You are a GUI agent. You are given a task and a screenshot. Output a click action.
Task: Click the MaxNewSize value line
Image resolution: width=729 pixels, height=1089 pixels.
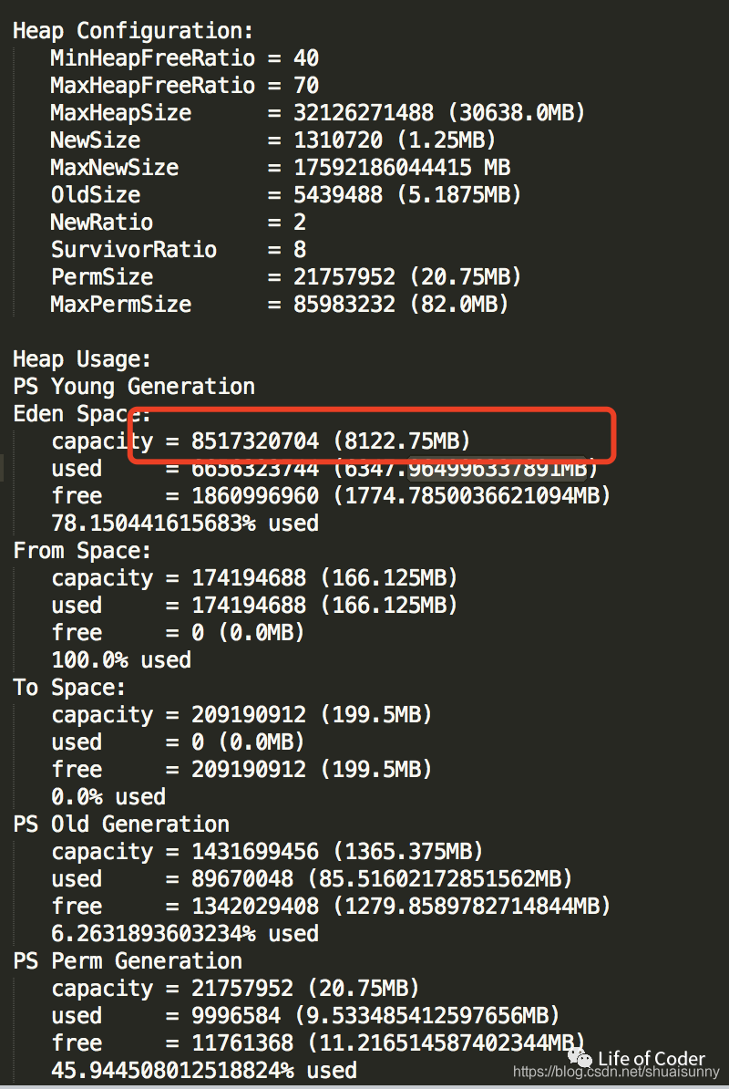[x=280, y=168]
